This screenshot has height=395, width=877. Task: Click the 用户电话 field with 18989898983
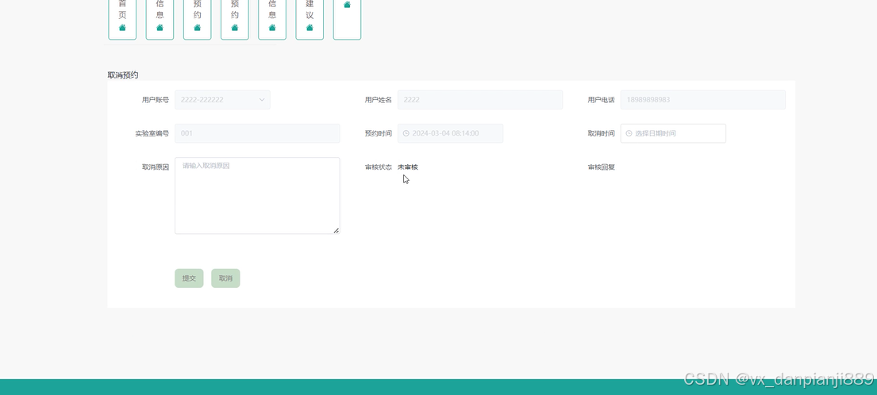coord(703,100)
